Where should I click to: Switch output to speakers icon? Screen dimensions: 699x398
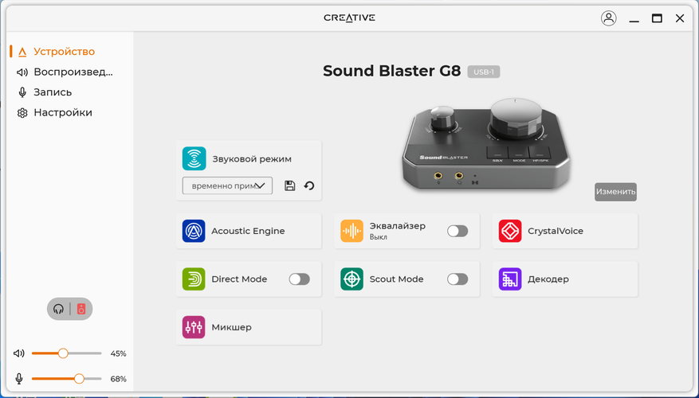[x=81, y=309]
